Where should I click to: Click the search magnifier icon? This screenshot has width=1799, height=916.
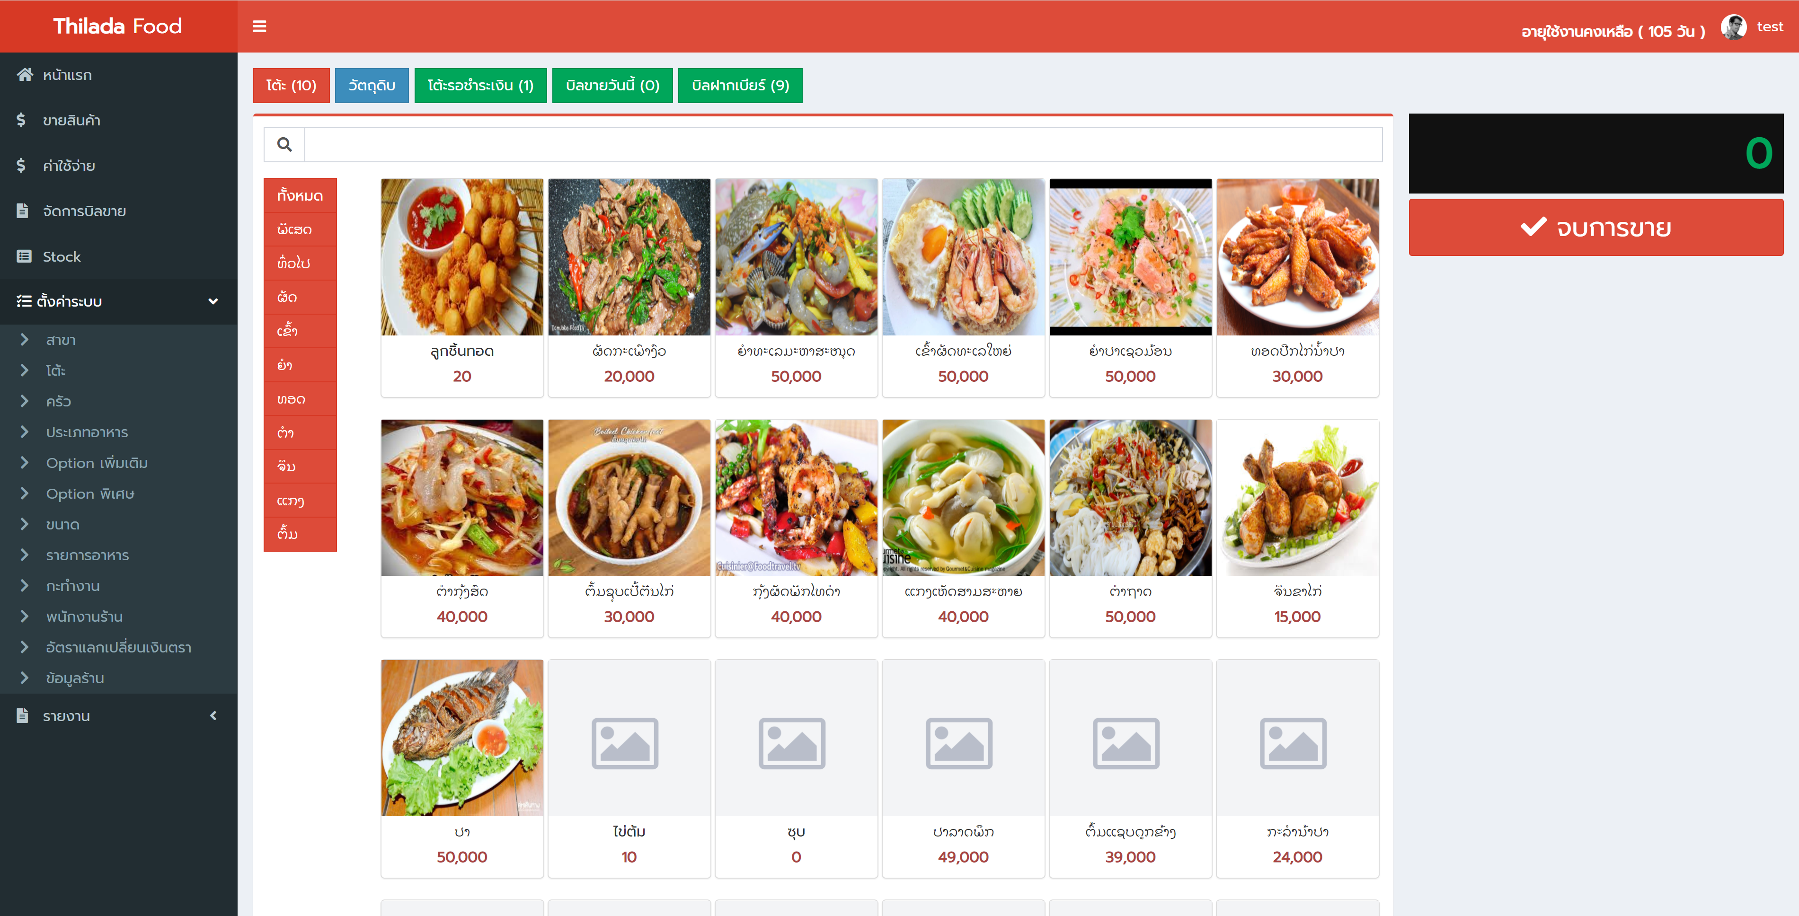point(284,144)
